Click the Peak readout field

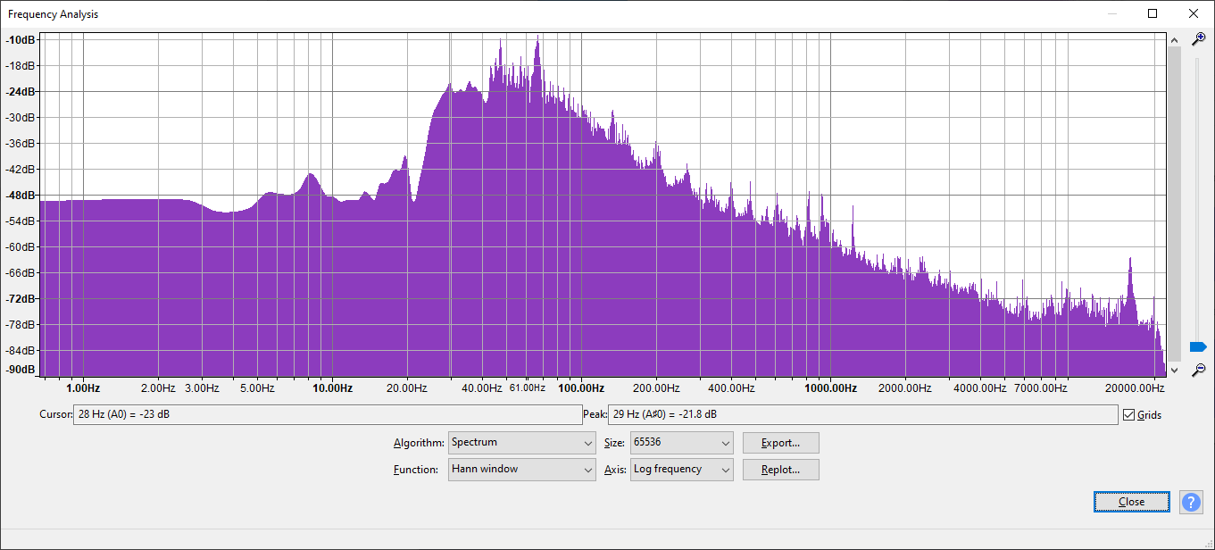pyautogui.click(x=861, y=414)
